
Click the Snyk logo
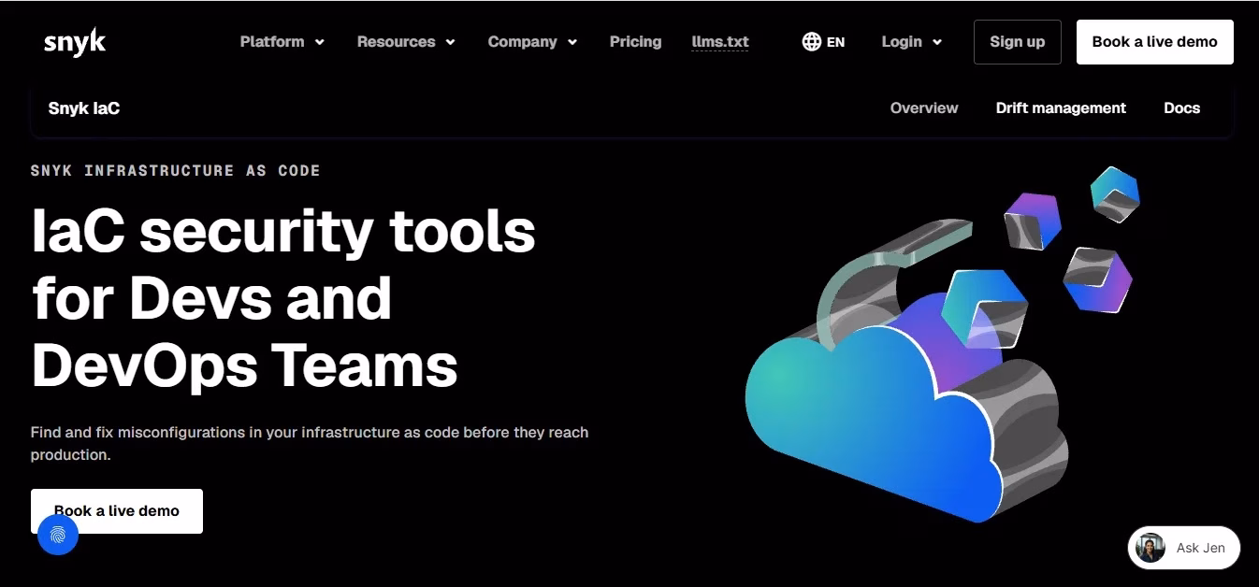pyautogui.click(x=75, y=42)
